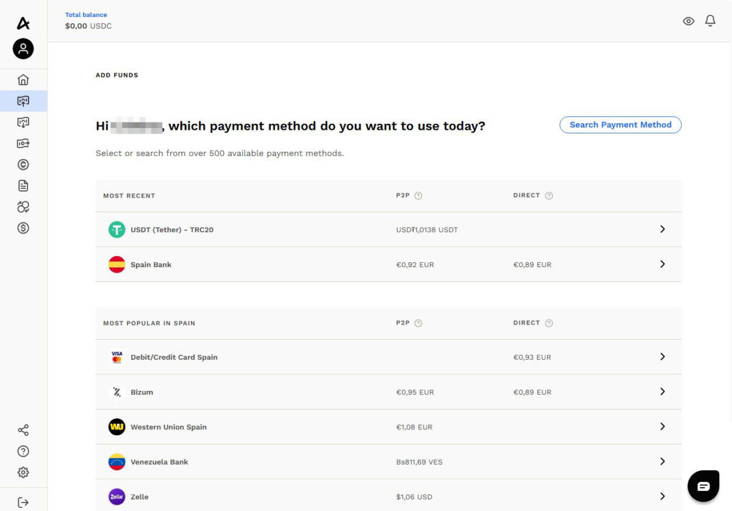Click the $0,00 USDC balance amount
Viewport: 732px width, 511px height.
[x=88, y=26]
